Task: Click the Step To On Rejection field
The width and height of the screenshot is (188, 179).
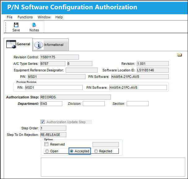Action: coord(53,135)
